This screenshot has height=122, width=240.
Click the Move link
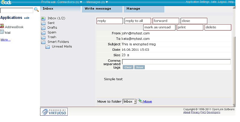[147, 101]
